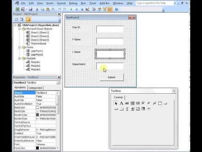
Task: Choose Select Objects arrow in Toolbox
Action: 116,103
